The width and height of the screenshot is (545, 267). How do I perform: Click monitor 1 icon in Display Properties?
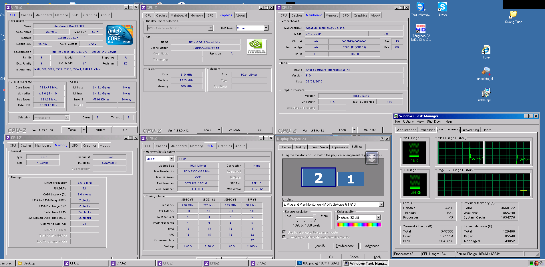[x=351, y=179]
